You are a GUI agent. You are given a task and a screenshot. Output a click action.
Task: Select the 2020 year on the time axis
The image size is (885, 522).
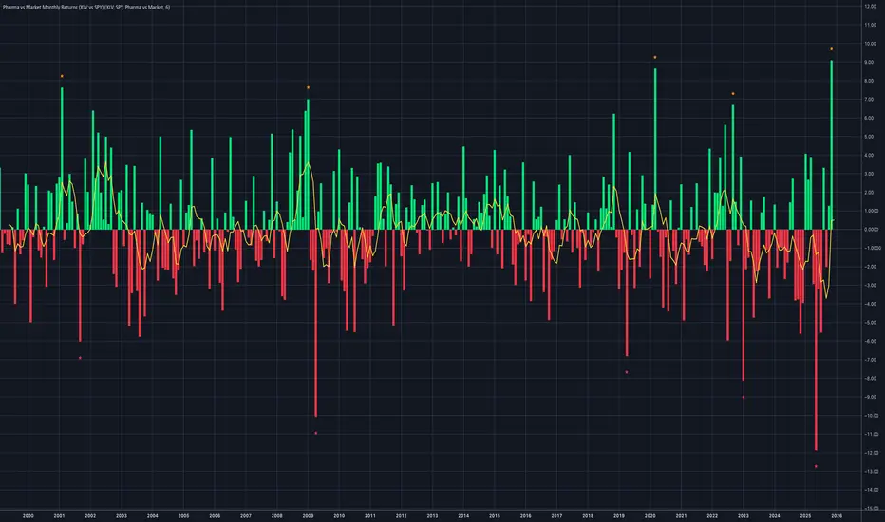(x=650, y=515)
